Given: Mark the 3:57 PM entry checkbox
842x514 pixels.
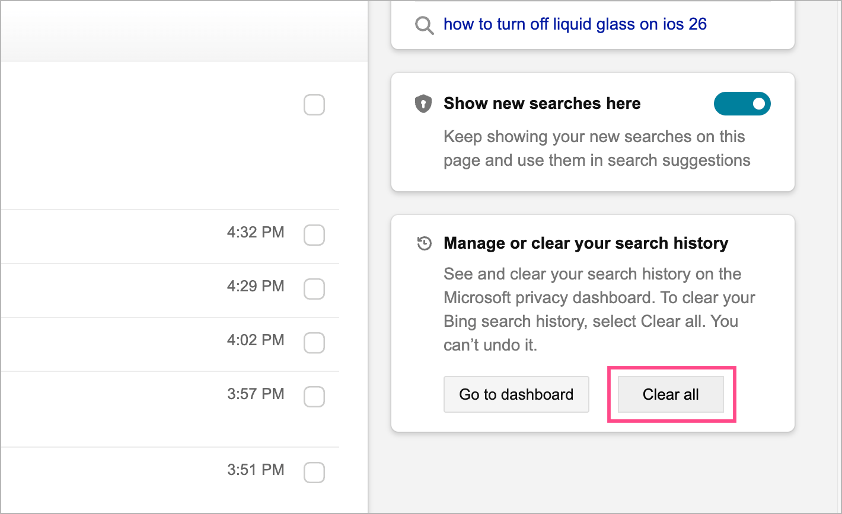Looking at the screenshot, I should tap(314, 396).
